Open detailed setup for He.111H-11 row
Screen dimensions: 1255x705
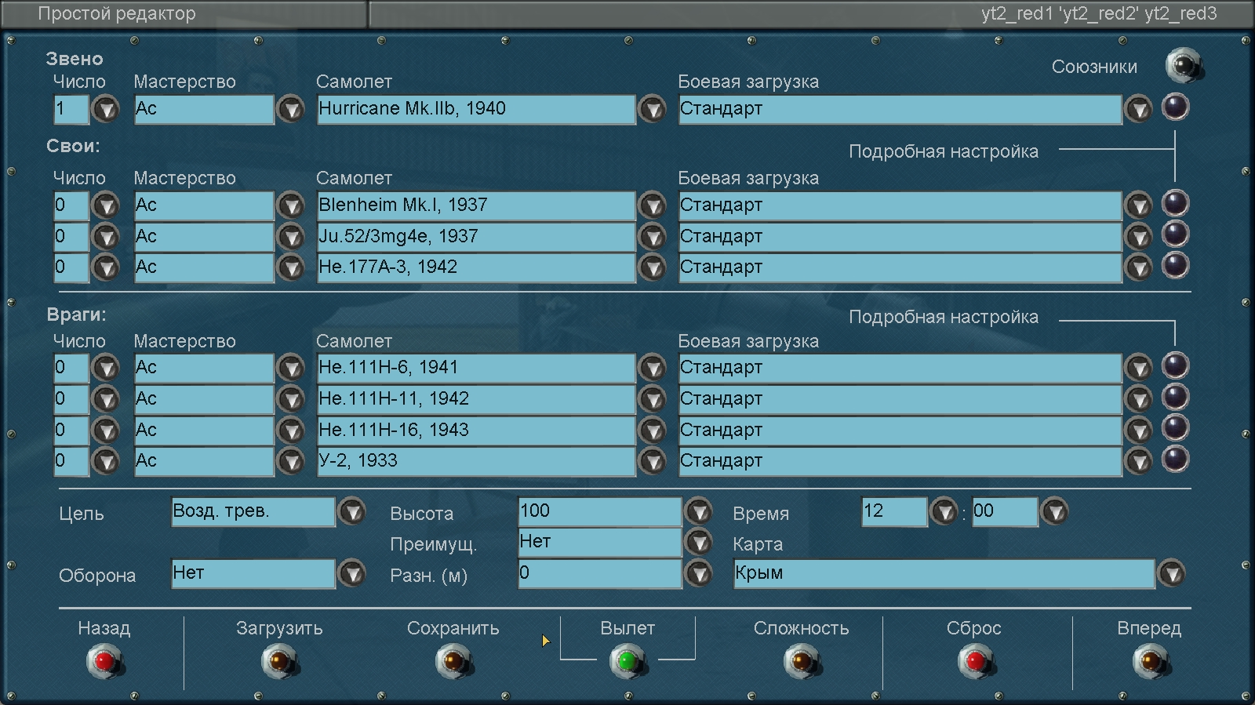[1175, 397]
